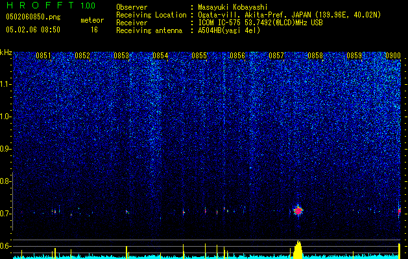Click the 0.8 kHz axis label

(6, 181)
